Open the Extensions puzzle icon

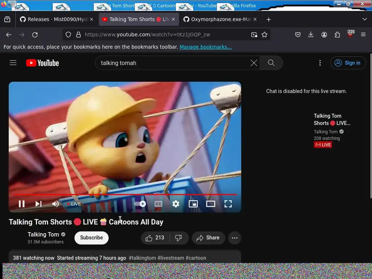(337, 35)
